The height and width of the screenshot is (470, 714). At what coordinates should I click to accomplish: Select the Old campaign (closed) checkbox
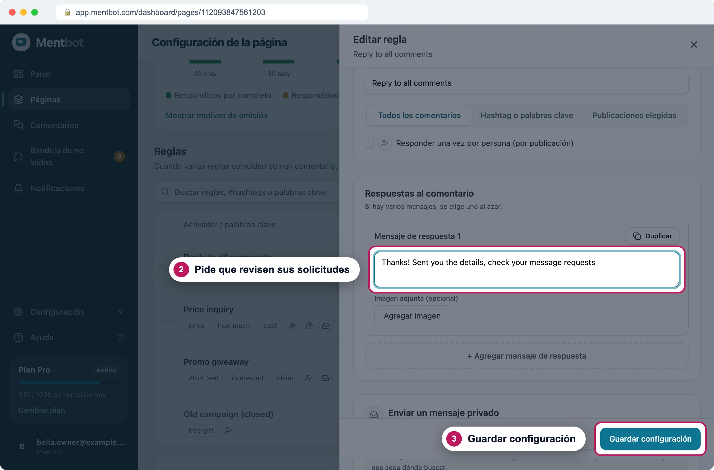coord(168,422)
